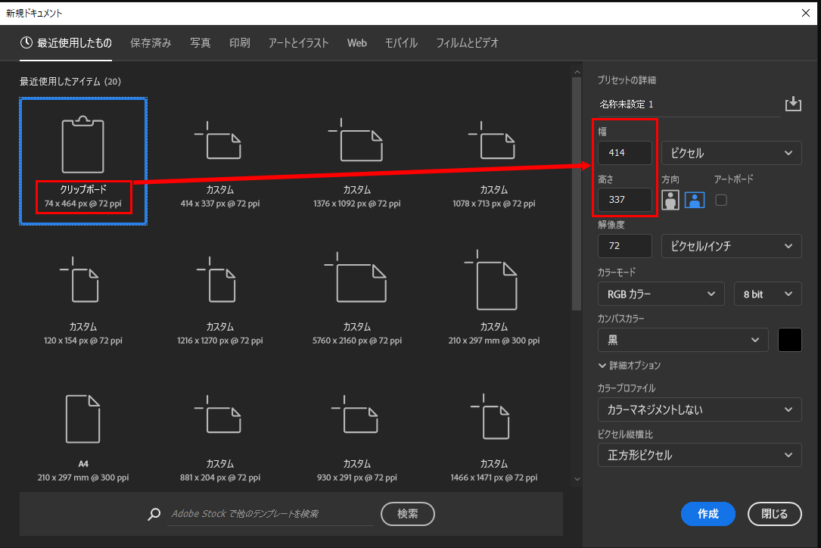The height and width of the screenshot is (548, 821).
Task: Click the magnifier search icon
Action: pyautogui.click(x=154, y=514)
